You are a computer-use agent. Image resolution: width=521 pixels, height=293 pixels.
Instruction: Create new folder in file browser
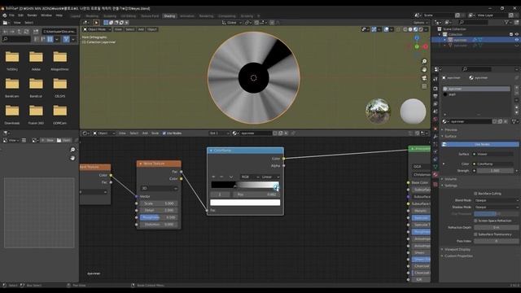click(x=36, y=32)
